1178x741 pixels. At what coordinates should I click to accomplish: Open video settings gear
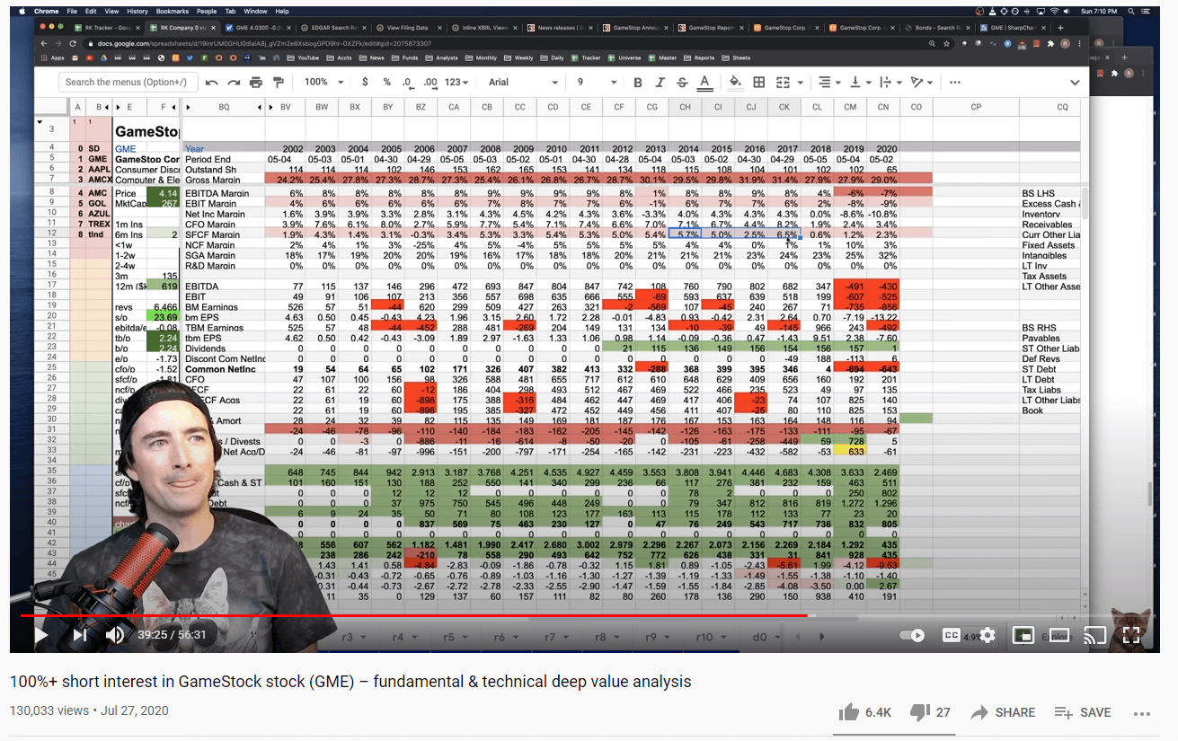click(988, 635)
